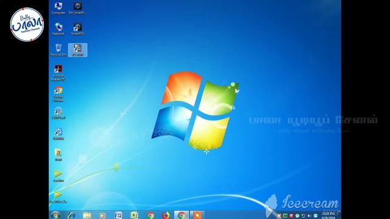This screenshot has width=390, height=219.
Task: Select the Network desktop icon
Action: (x=58, y=29)
